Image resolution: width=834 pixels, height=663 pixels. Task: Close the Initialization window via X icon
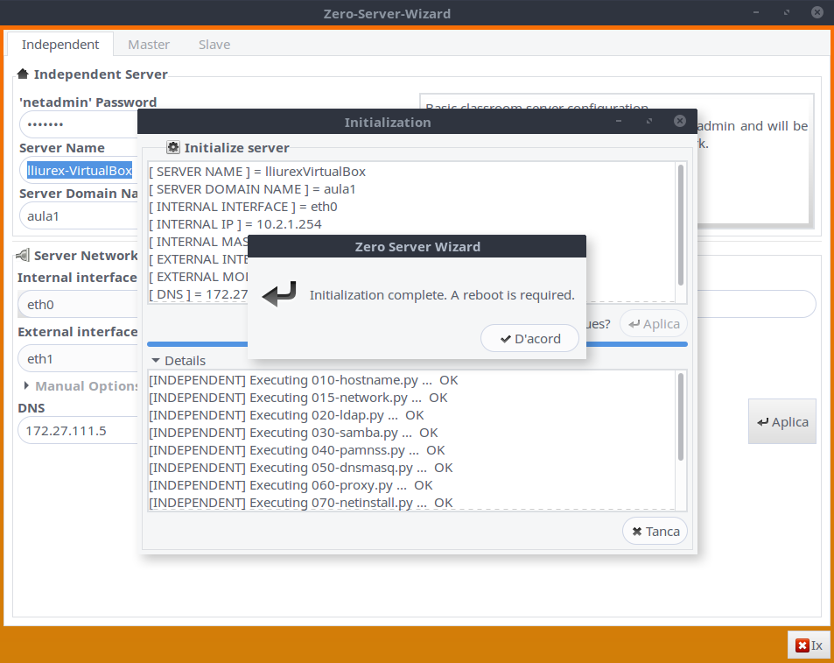(x=679, y=122)
